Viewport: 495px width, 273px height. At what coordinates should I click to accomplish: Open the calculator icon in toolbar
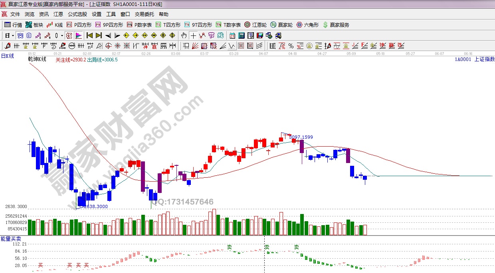click(x=242, y=35)
